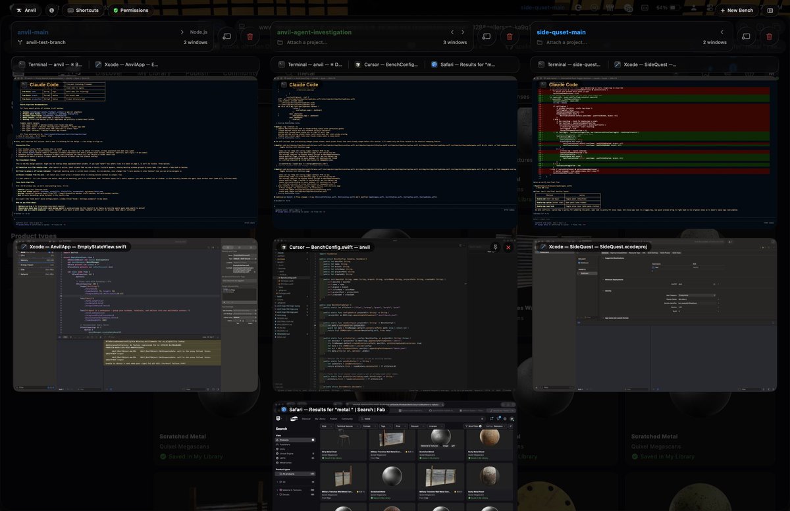Click the info icon beside Anvil
The image size is (790, 511).
[x=51, y=11]
